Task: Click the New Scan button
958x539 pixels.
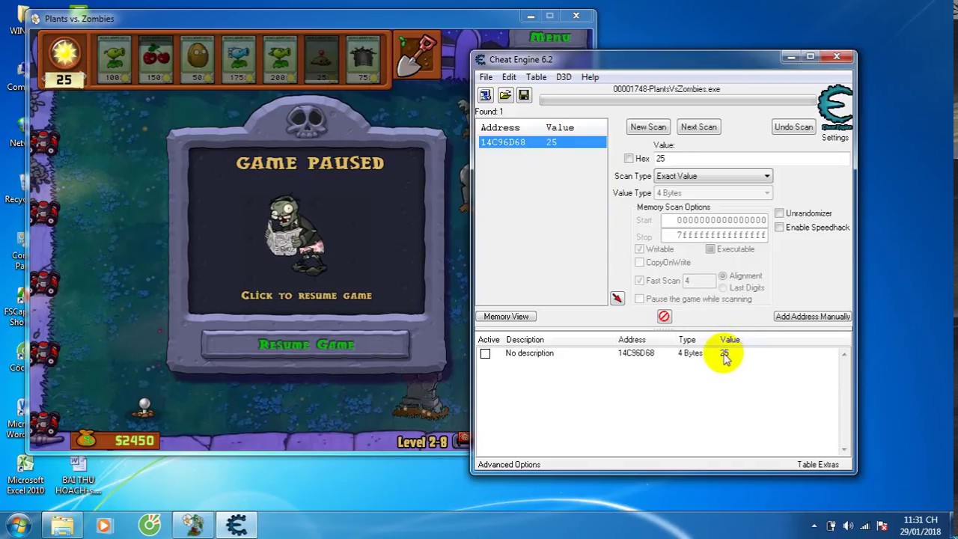Action: (x=648, y=127)
